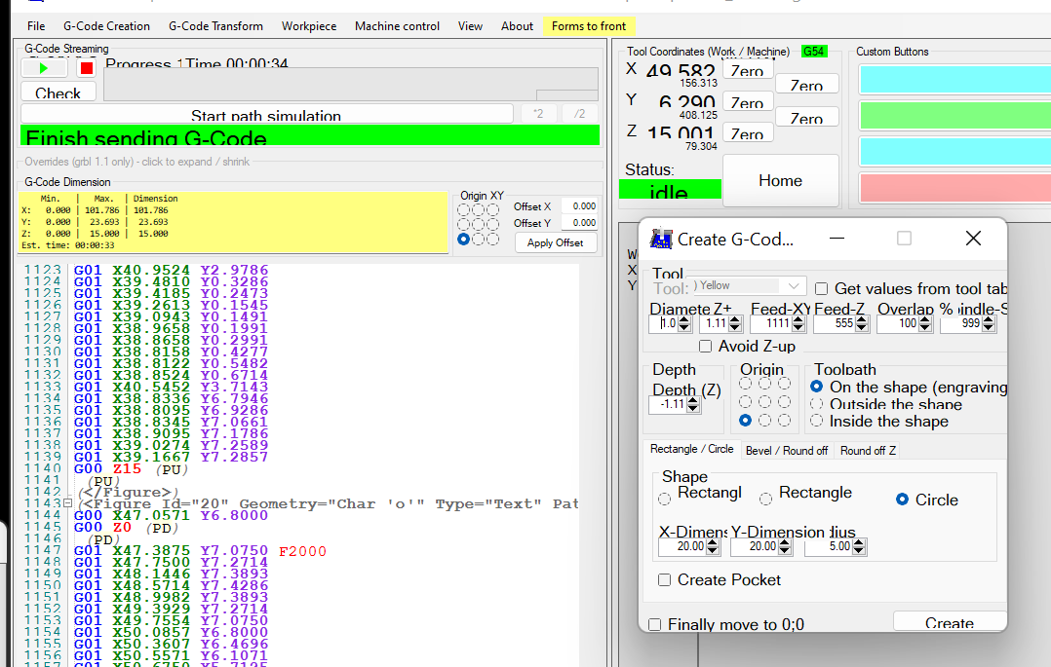The width and height of the screenshot is (1051, 667).
Task: Open the Tool color dropdown
Action: coord(795,286)
